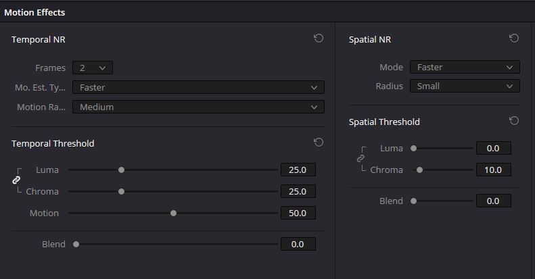Click the Motion threshold slider handle
This screenshot has width=535, height=279.
click(173, 213)
